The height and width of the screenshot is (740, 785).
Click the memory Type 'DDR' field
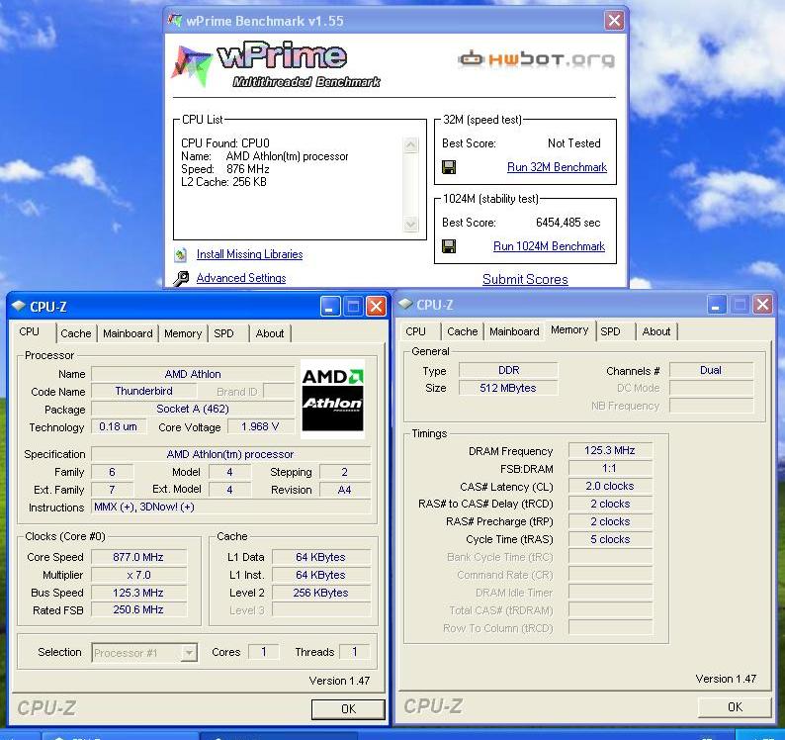click(x=508, y=370)
